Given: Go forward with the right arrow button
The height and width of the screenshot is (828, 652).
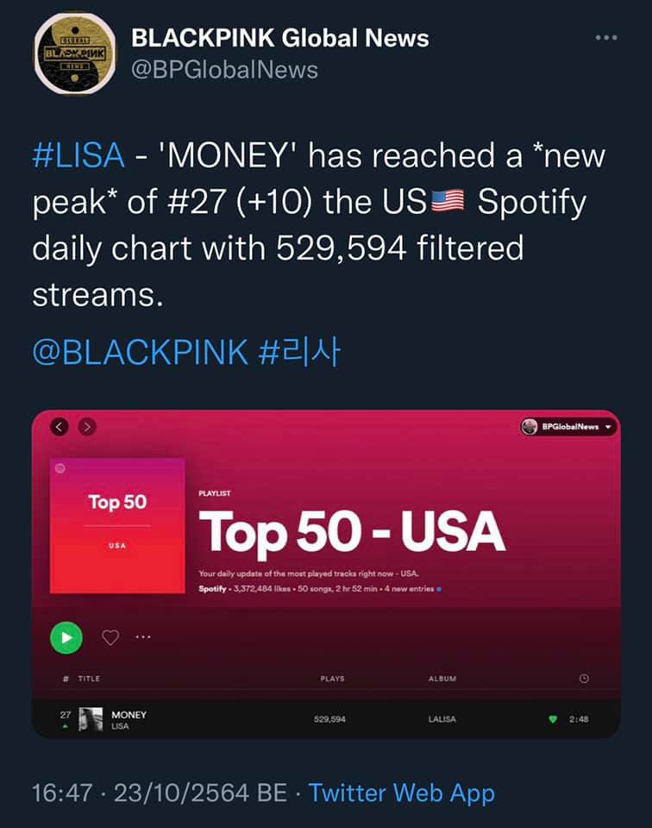Looking at the screenshot, I should click(x=86, y=426).
